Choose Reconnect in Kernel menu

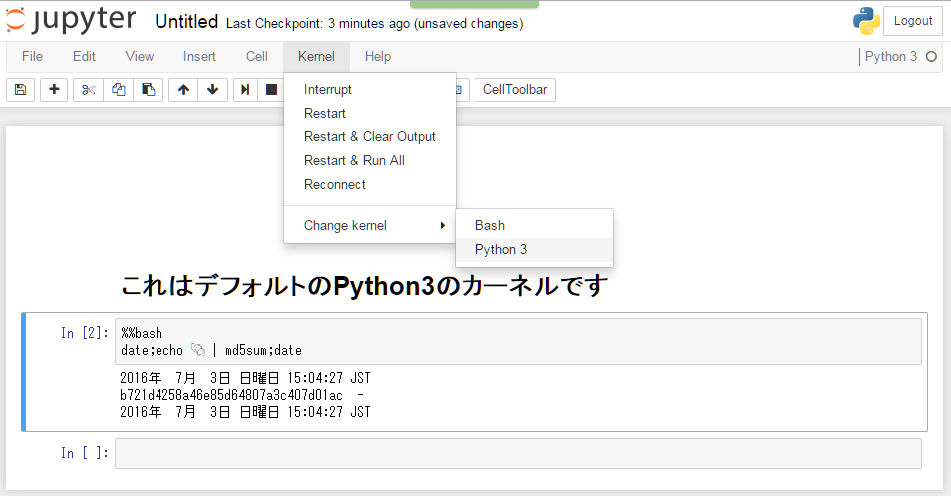[370, 184]
